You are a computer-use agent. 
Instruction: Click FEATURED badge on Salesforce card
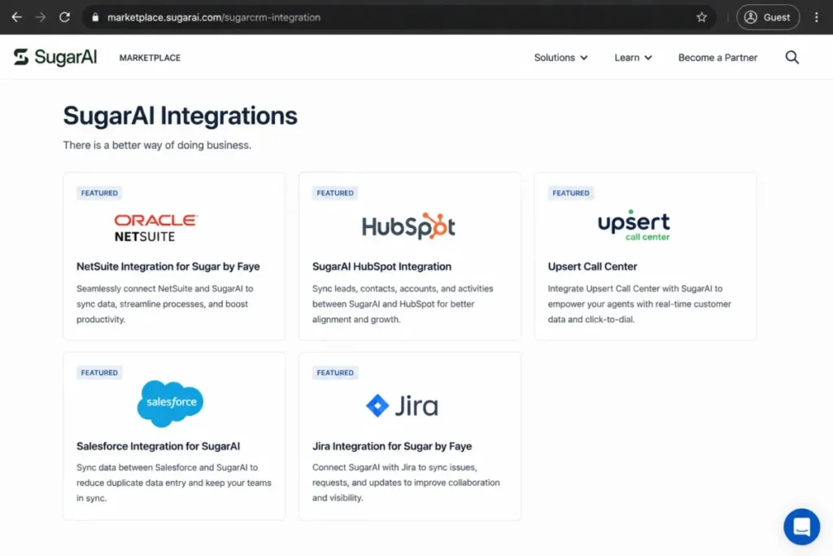click(x=99, y=373)
